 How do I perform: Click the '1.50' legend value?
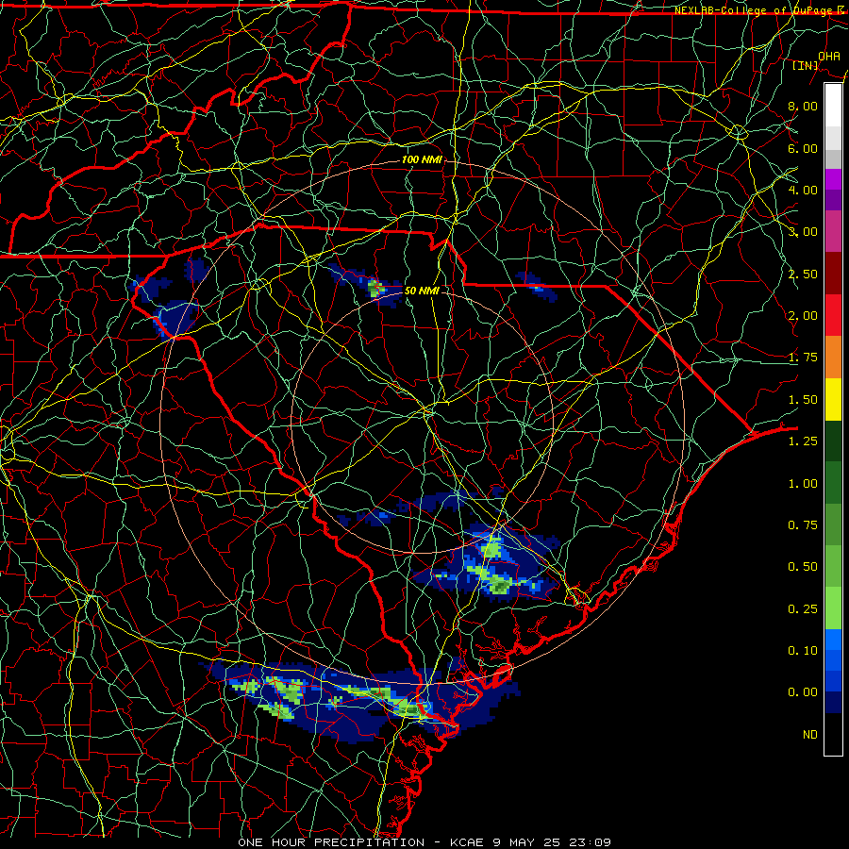point(803,400)
